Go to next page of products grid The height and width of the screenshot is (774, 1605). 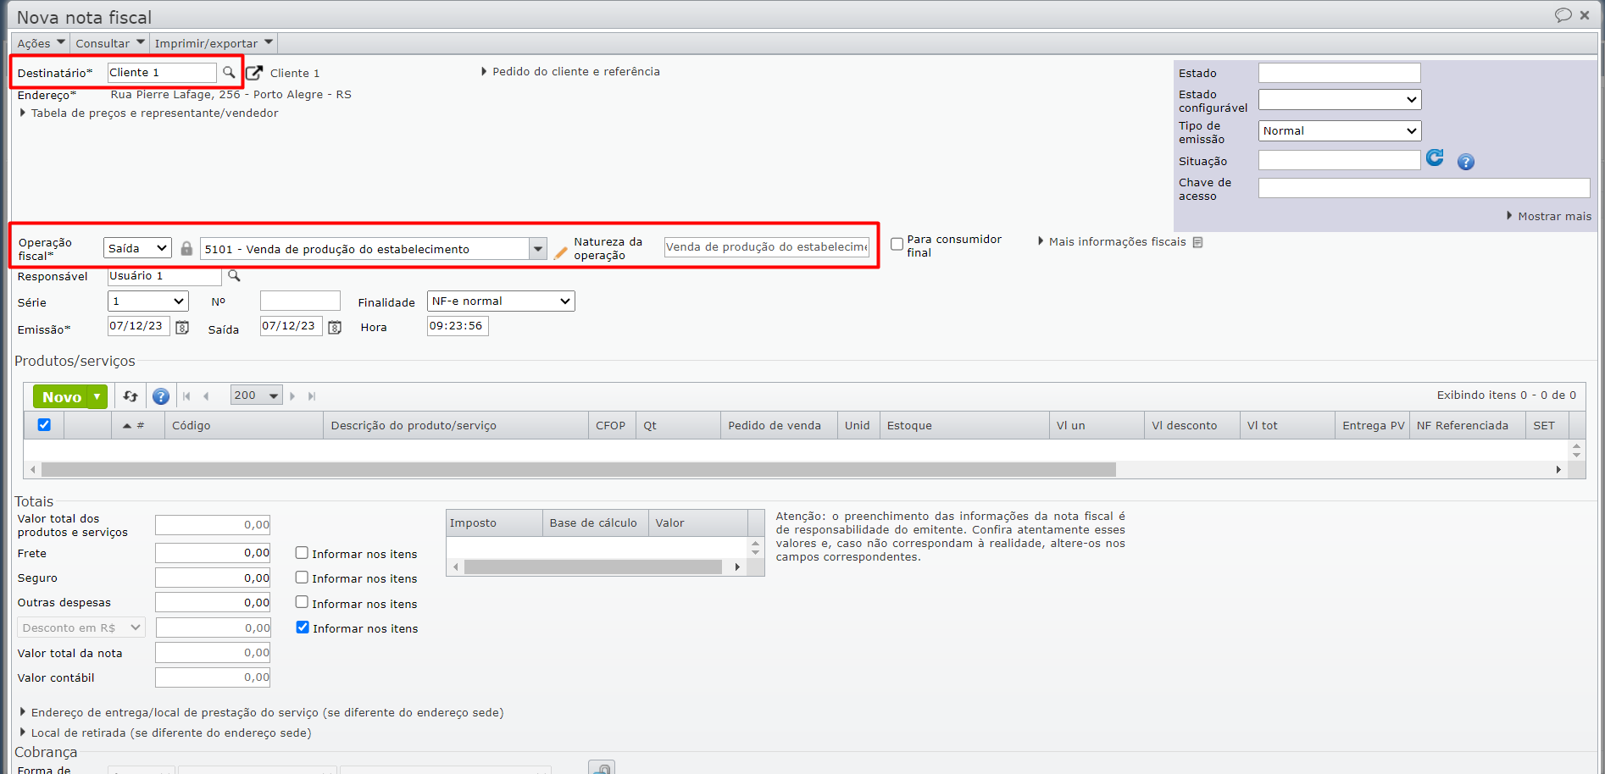(292, 396)
